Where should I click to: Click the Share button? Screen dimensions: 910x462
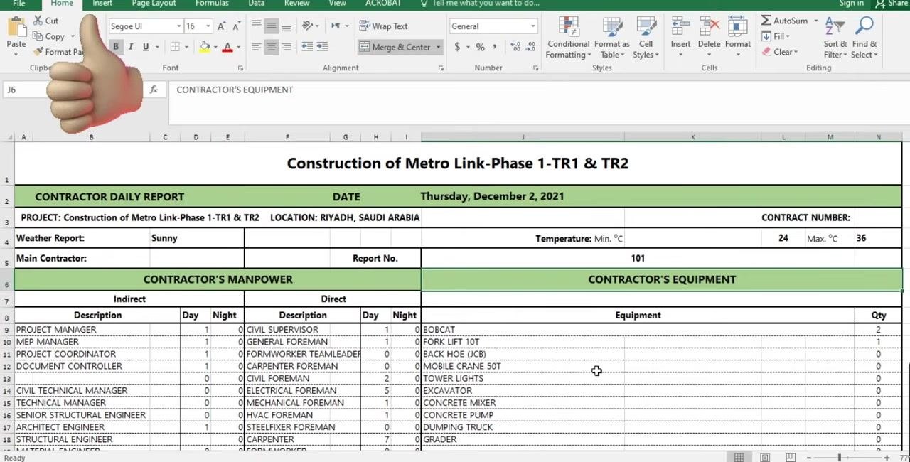click(892, 4)
